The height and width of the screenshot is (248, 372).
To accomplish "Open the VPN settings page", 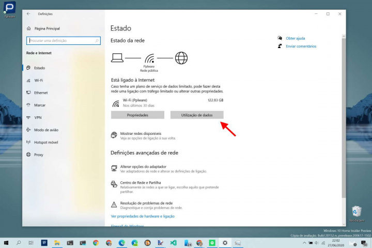I will click(38, 117).
